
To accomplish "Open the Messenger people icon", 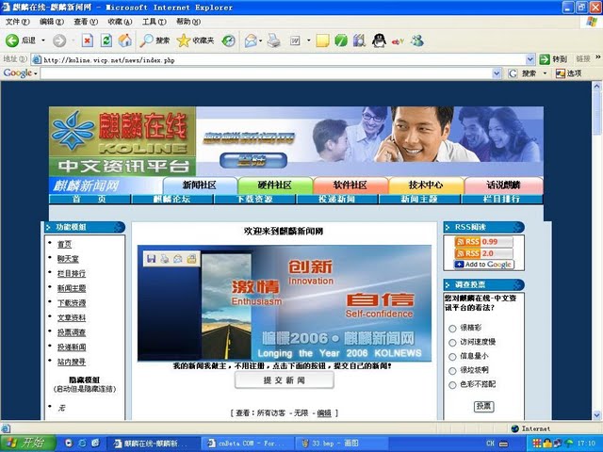I will pos(416,40).
